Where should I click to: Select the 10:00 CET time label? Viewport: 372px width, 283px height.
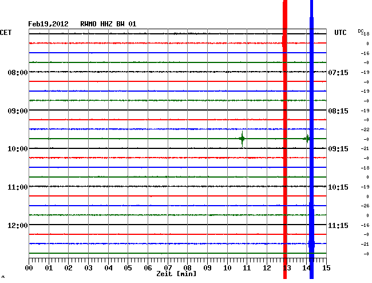click(18, 149)
